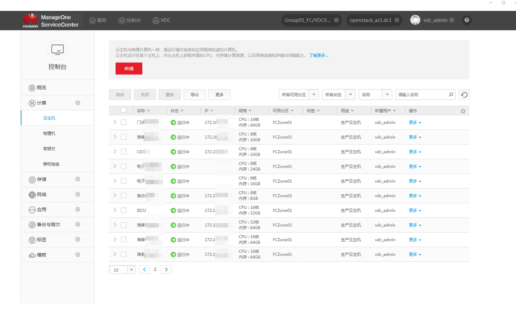Follow the 了解更多 link
This screenshot has width=516, height=311.
[319, 55]
